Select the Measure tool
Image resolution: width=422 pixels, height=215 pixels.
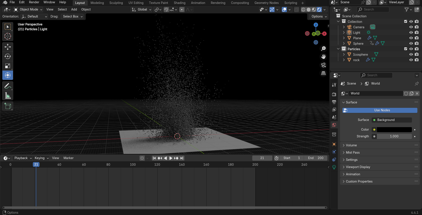click(8, 96)
